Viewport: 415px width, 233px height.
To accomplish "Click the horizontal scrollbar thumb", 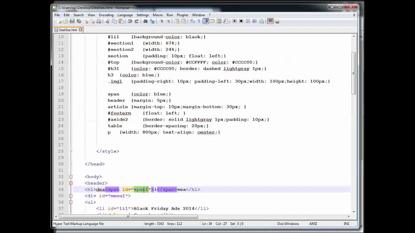I will pos(128,217).
